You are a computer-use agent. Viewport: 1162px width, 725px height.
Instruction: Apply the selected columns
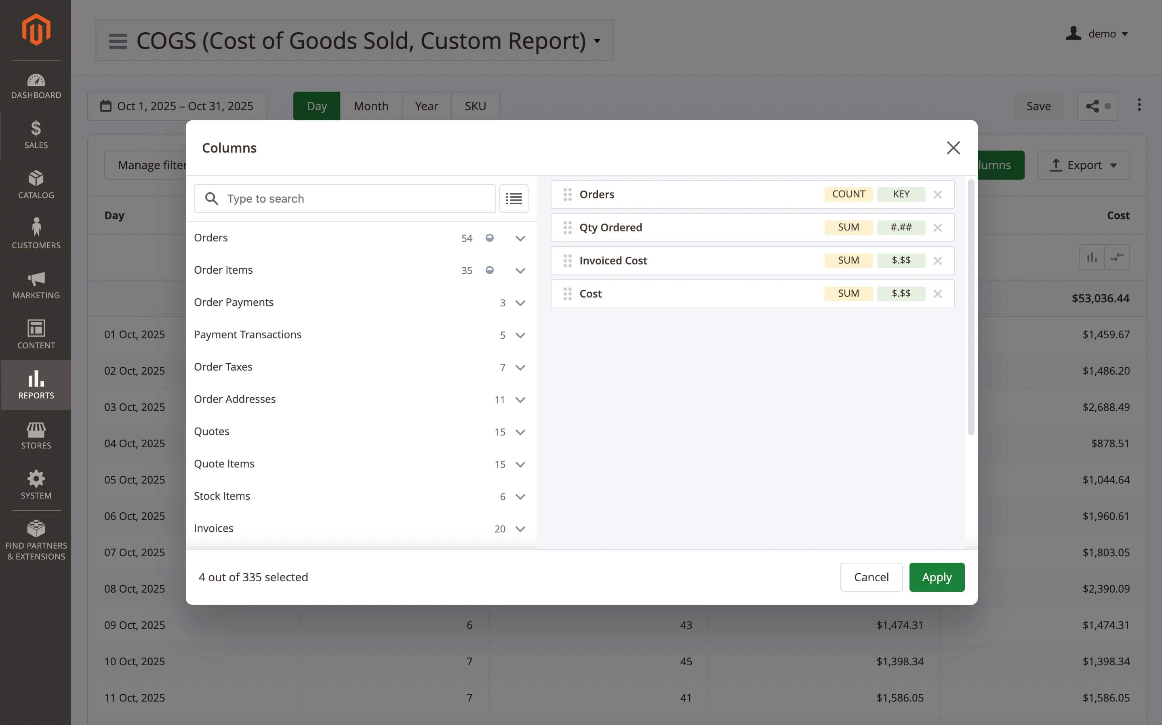(x=937, y=577)
